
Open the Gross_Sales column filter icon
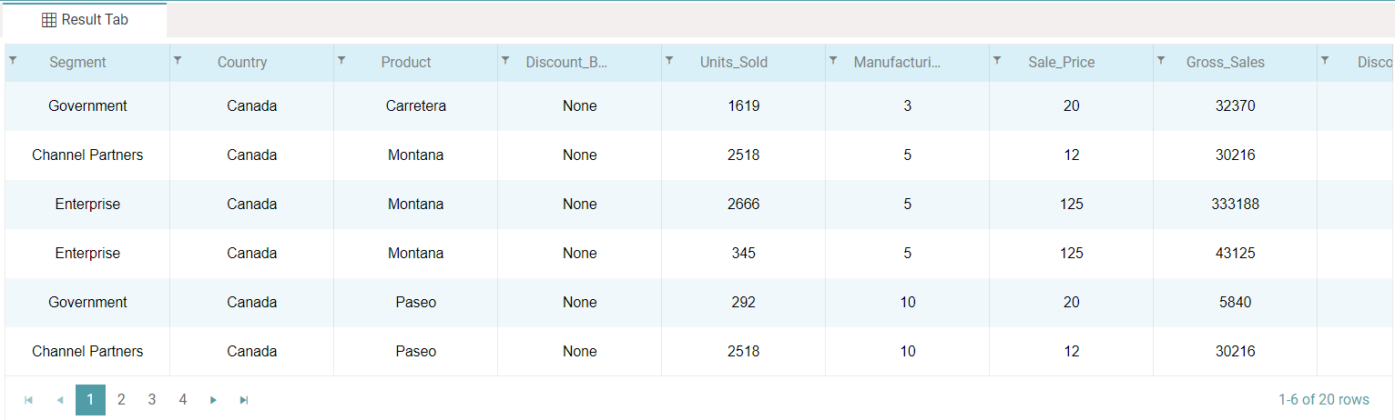[x=1161, y=60]
